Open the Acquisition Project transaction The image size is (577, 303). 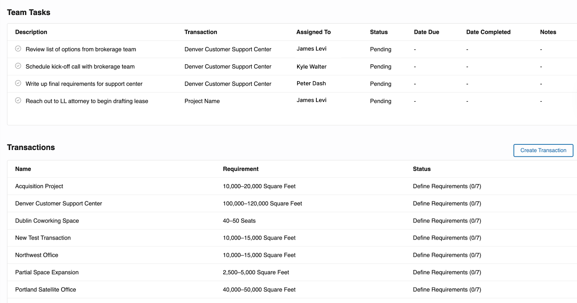coord(39,186)
